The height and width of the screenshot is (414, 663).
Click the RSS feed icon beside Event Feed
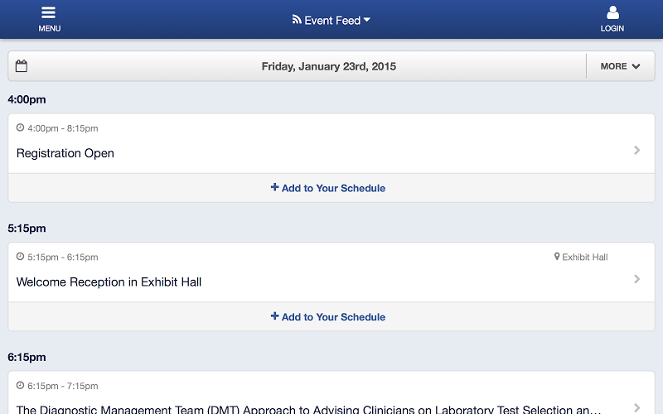297,19
